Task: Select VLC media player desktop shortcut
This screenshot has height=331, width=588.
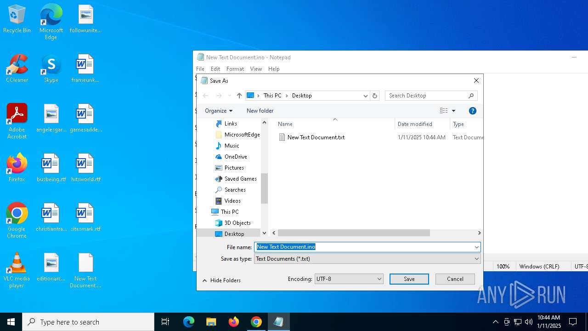Action: pyautogui.click(x=17, y=270)
